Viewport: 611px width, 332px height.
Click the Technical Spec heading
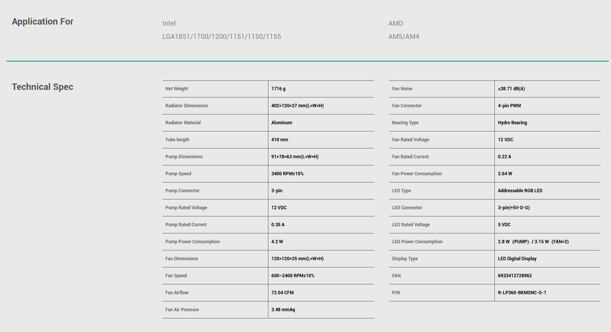pos(42,87)
